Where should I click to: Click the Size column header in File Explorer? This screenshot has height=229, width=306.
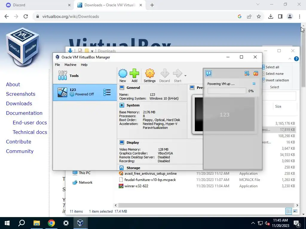[278, 106]
